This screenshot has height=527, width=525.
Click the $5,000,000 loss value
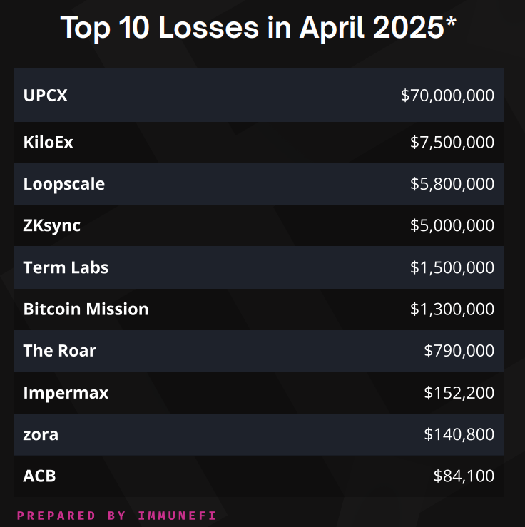[x=452, y=225]
